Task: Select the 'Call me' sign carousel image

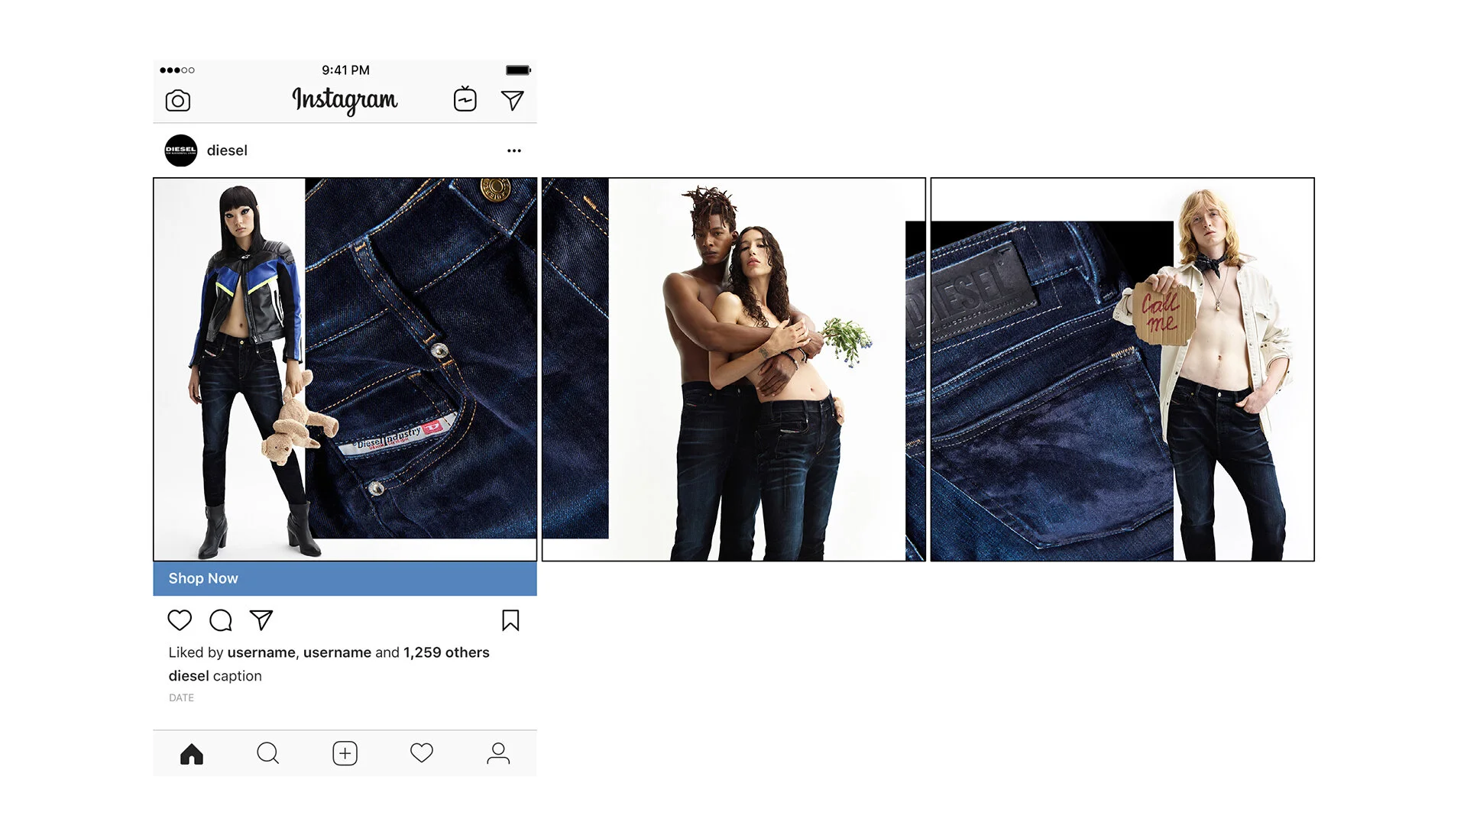Action: (x=1122, y=370)
